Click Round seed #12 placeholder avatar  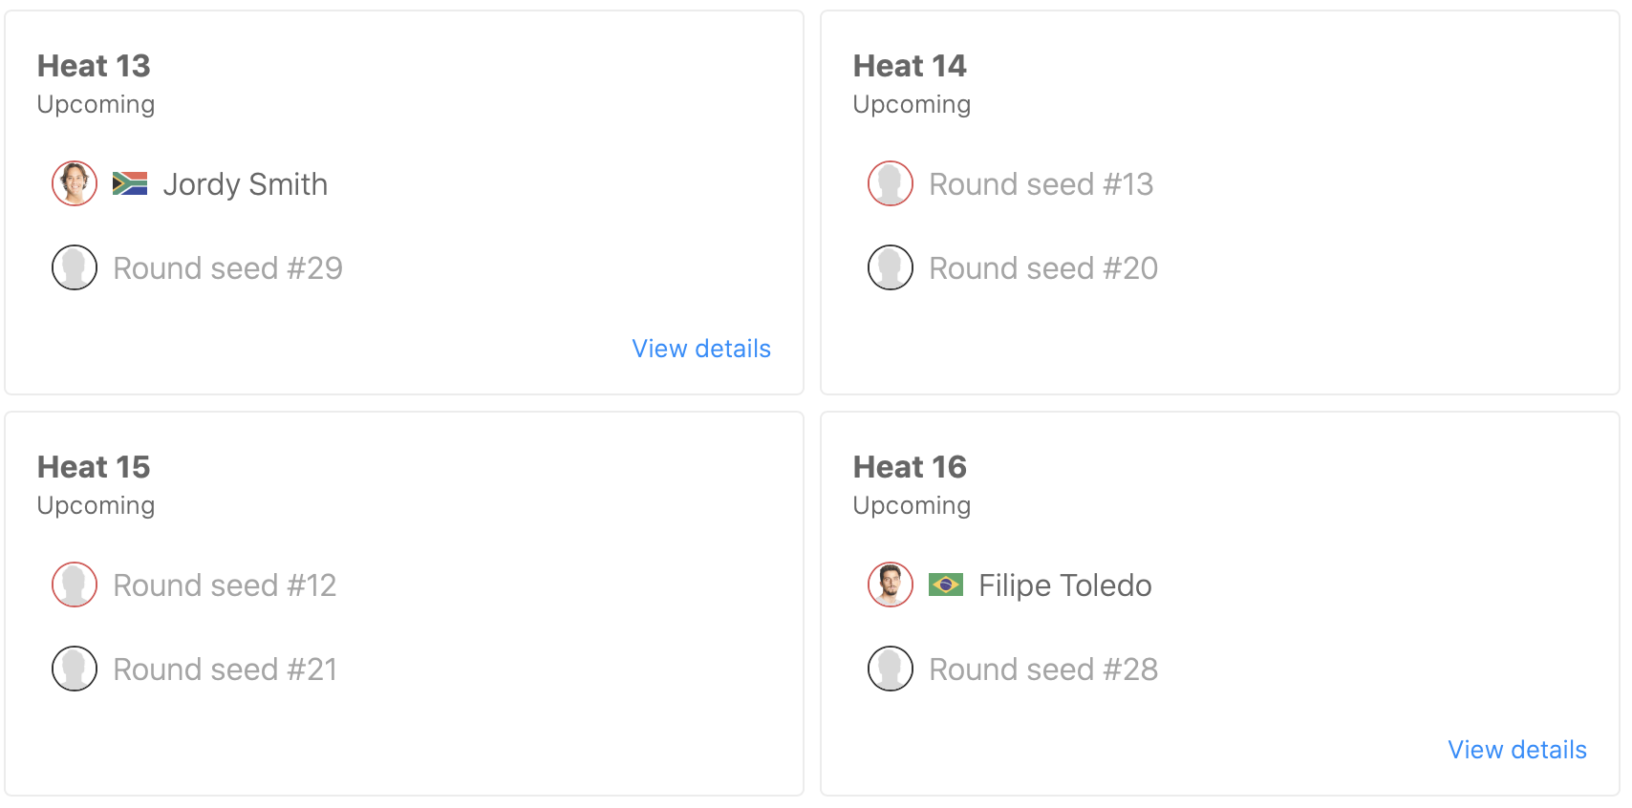[x=75, y=585]
